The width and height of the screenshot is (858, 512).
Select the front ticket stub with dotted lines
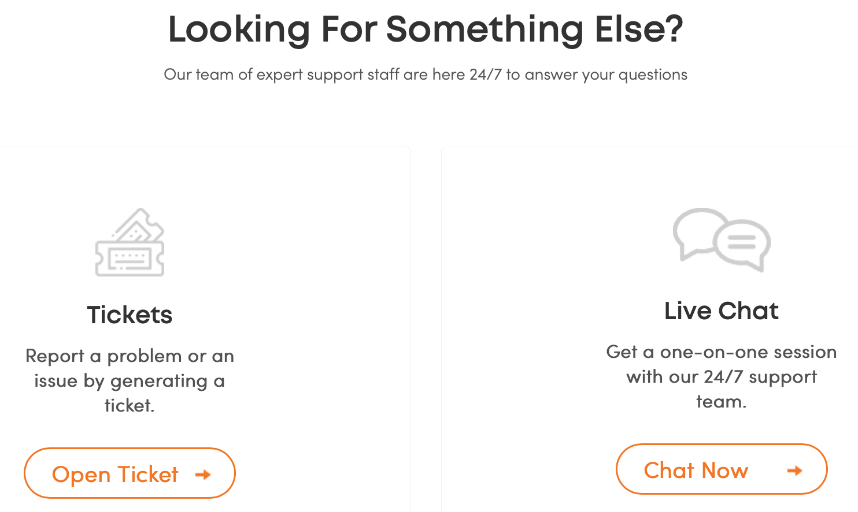pos(130,259)
